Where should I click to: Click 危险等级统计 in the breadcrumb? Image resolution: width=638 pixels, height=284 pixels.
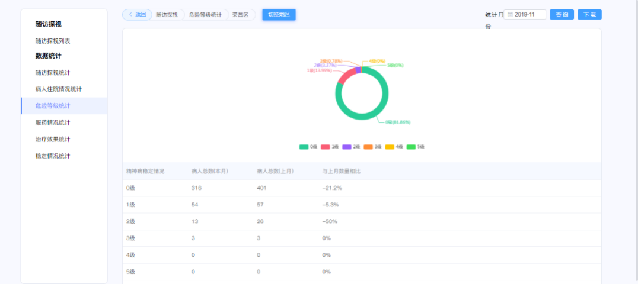205,15
